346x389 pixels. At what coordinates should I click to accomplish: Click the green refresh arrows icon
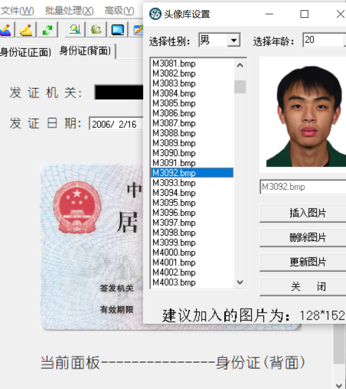pyautogui.click(x=47, y=30)
